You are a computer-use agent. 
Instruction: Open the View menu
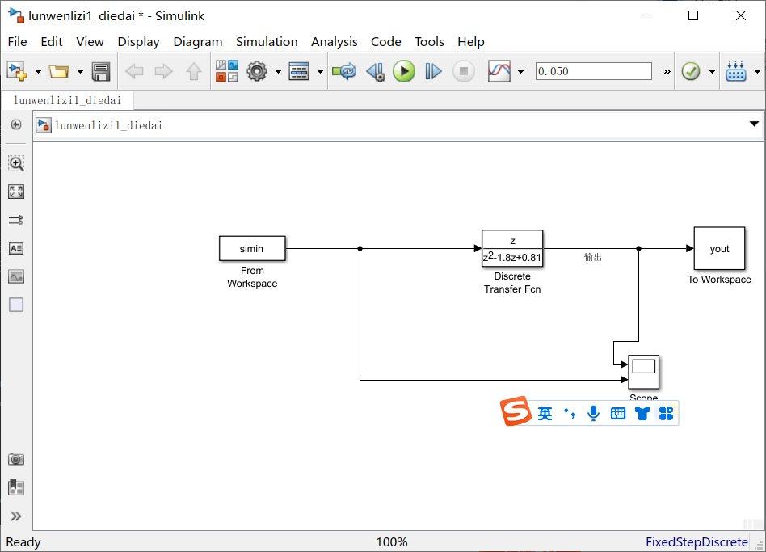click(x=90, y=42)
